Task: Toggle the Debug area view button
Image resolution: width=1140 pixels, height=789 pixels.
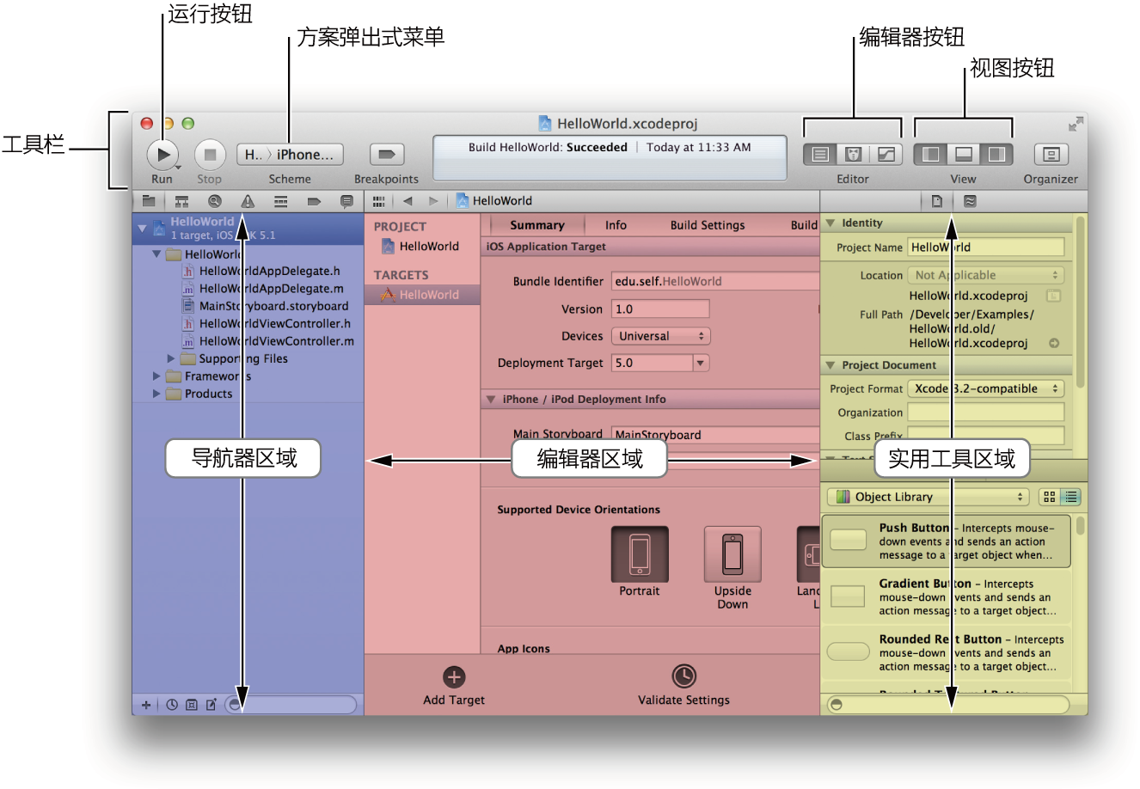Action: (964, 155)
